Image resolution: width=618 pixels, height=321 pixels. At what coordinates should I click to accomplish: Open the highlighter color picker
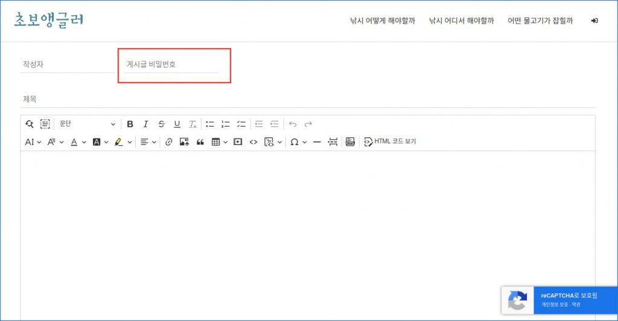123,142
